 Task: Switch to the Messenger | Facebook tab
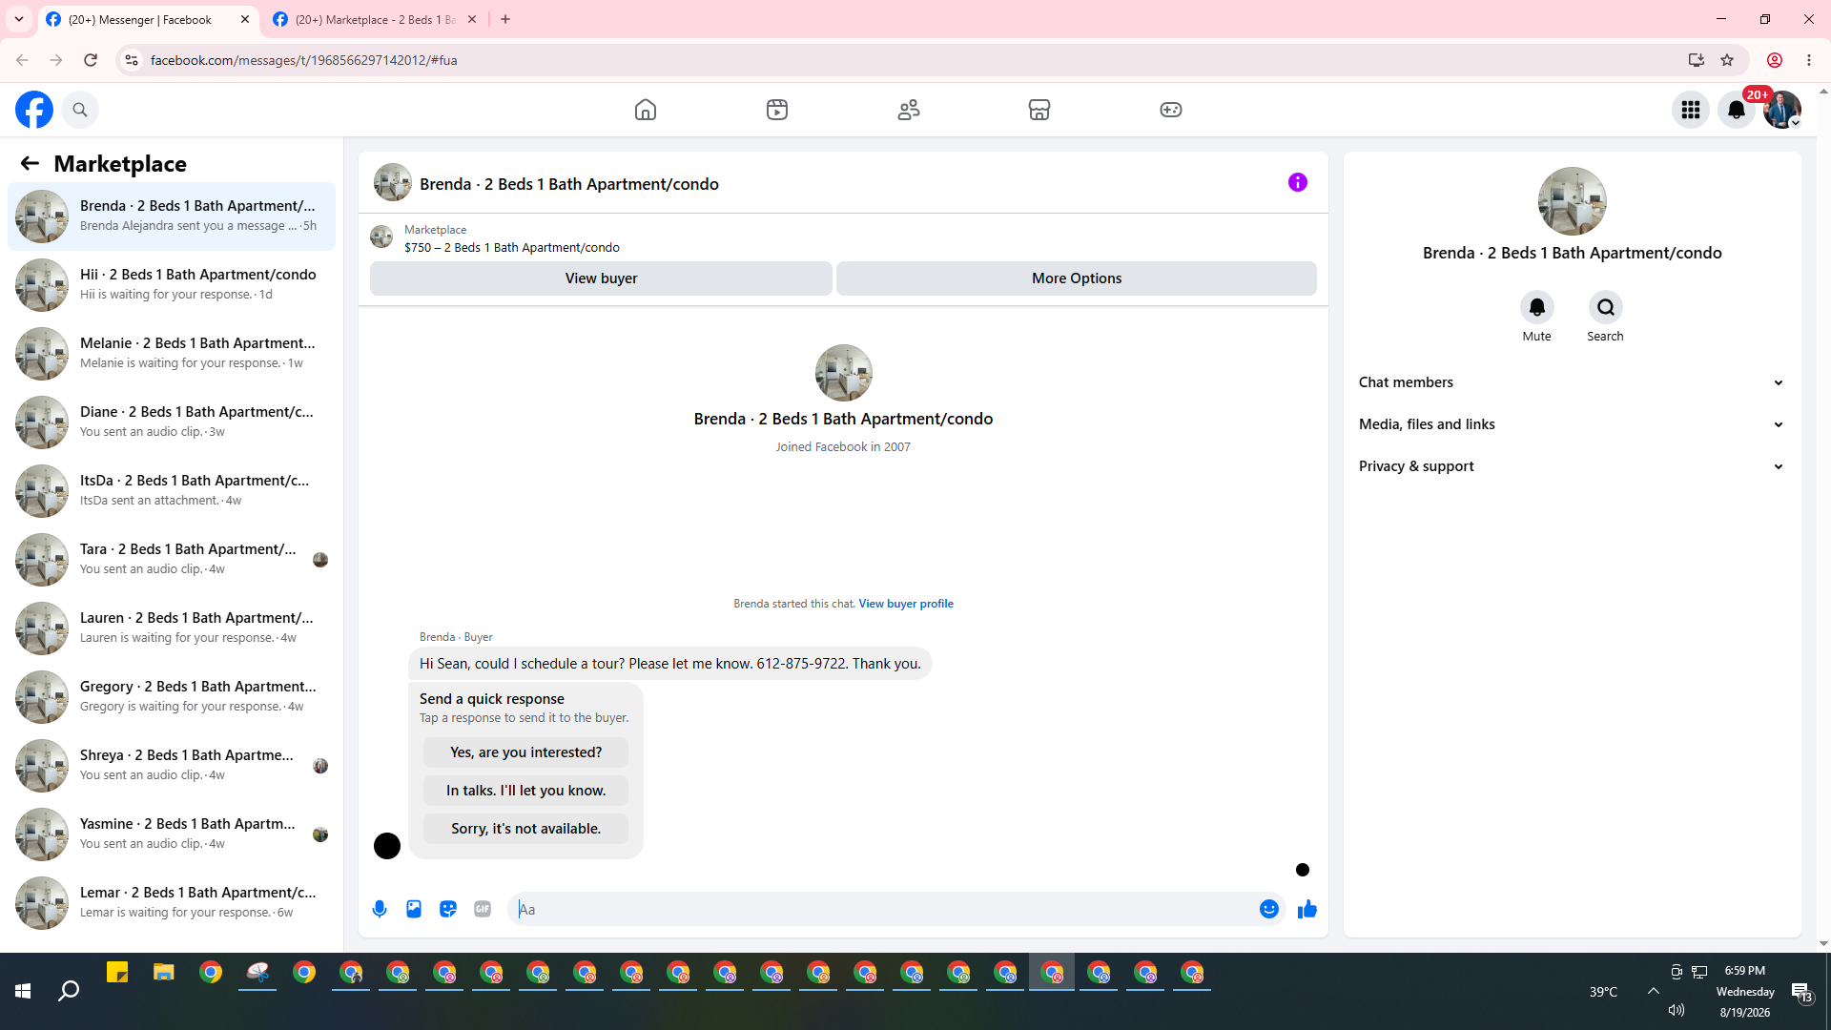[148, 19]
